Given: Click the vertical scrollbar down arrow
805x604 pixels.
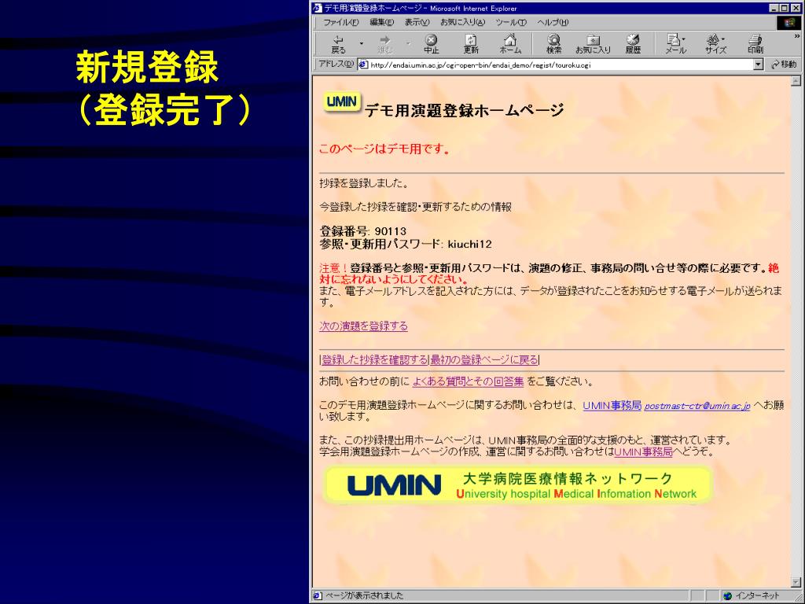Looking at the screenshot, I should (796, 583).
